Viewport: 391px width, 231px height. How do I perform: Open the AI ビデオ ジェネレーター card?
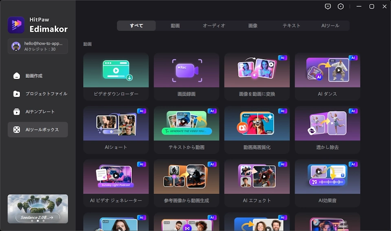pyautogui.click(x=116, y=183)
